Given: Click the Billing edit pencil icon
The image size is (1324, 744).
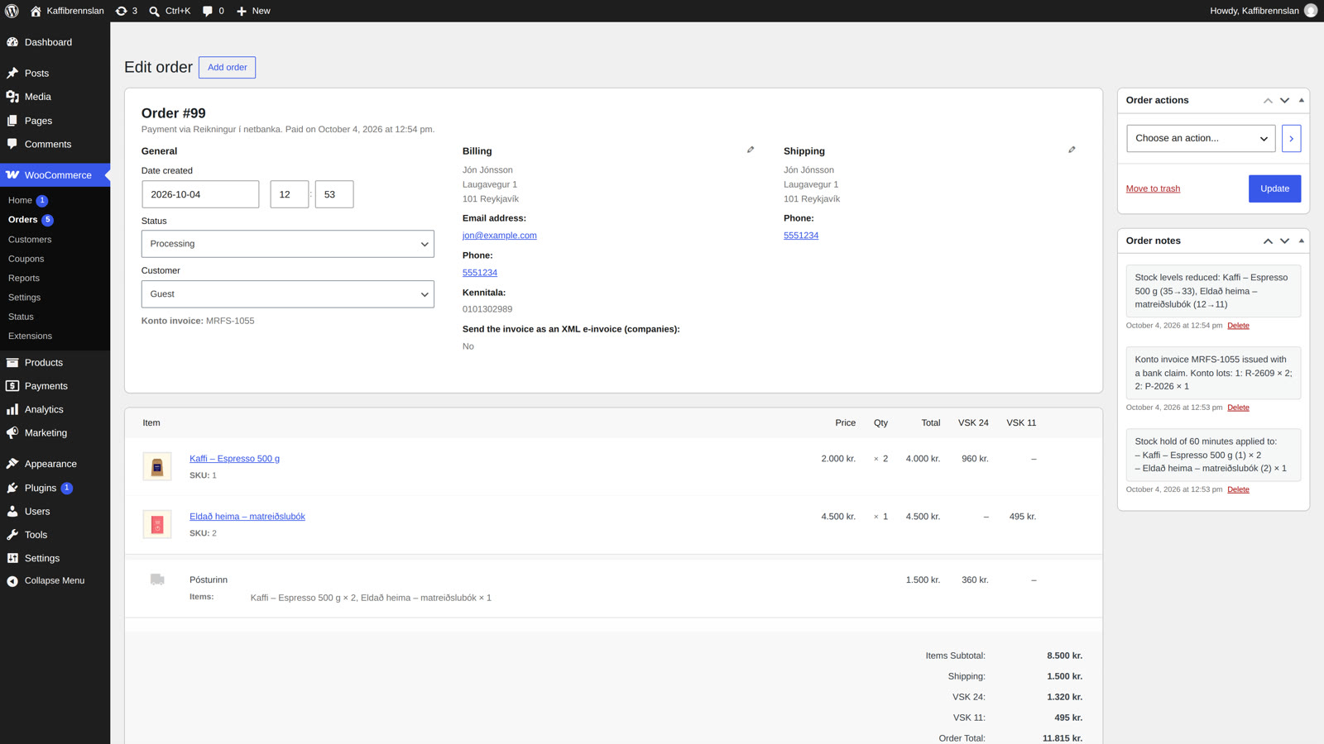Looking at the screenshot, I should pos(751,150).
